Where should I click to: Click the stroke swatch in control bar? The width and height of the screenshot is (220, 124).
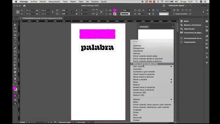115,14
